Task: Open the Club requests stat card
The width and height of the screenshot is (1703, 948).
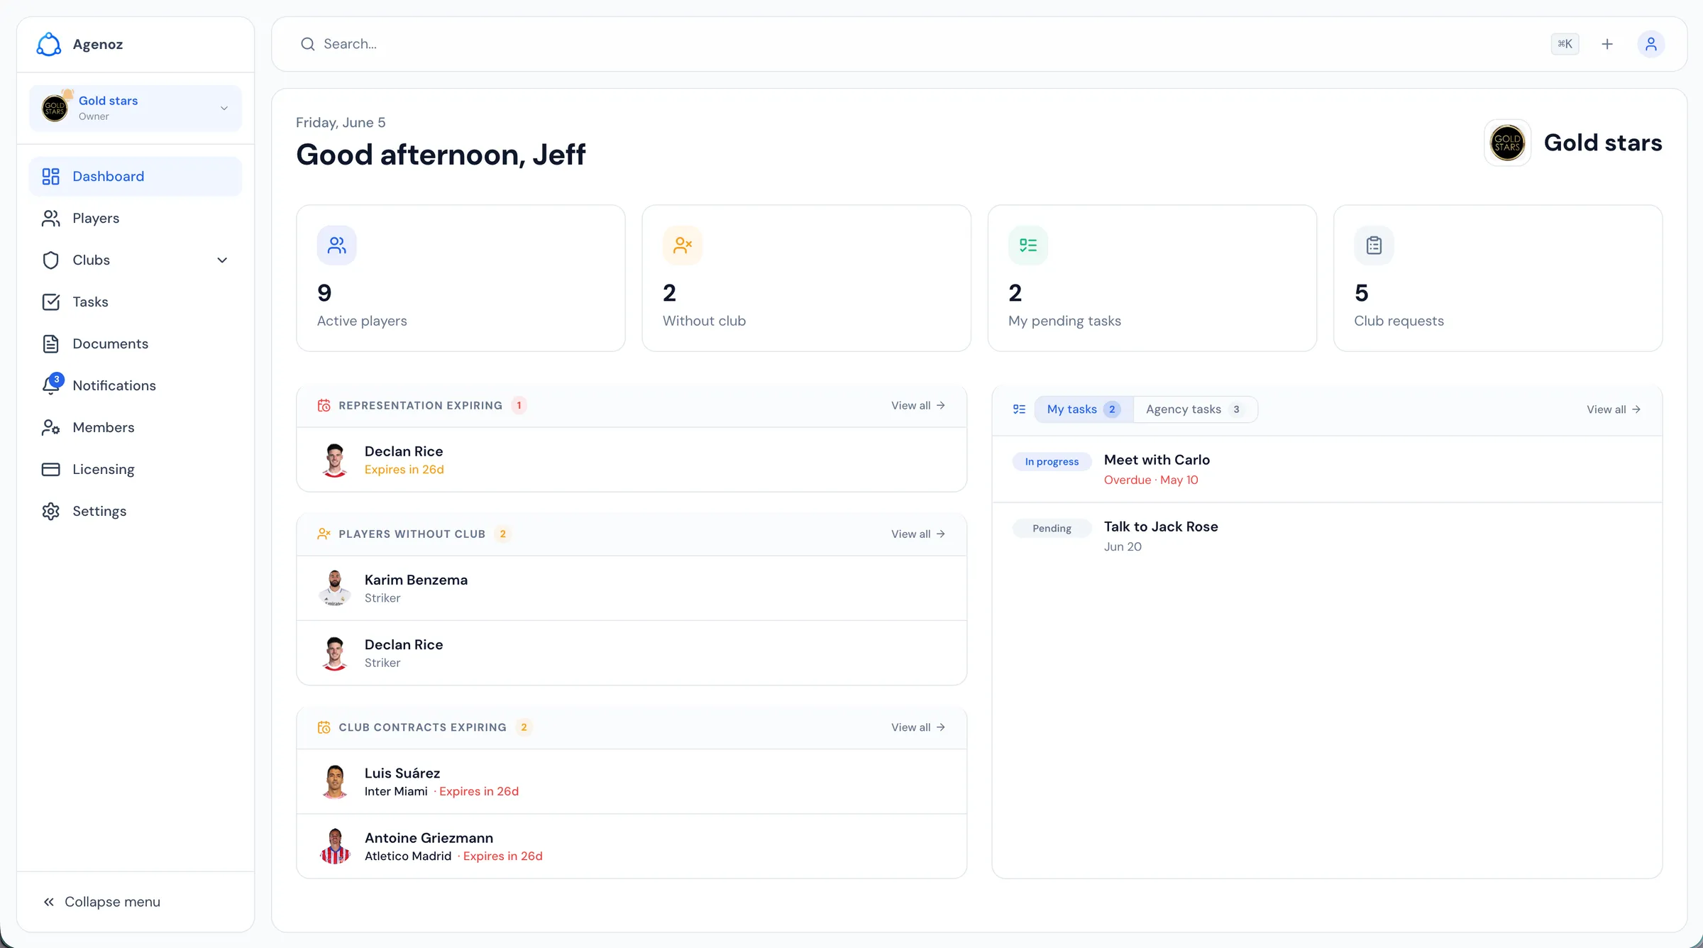Action: tap(1498, 278)
